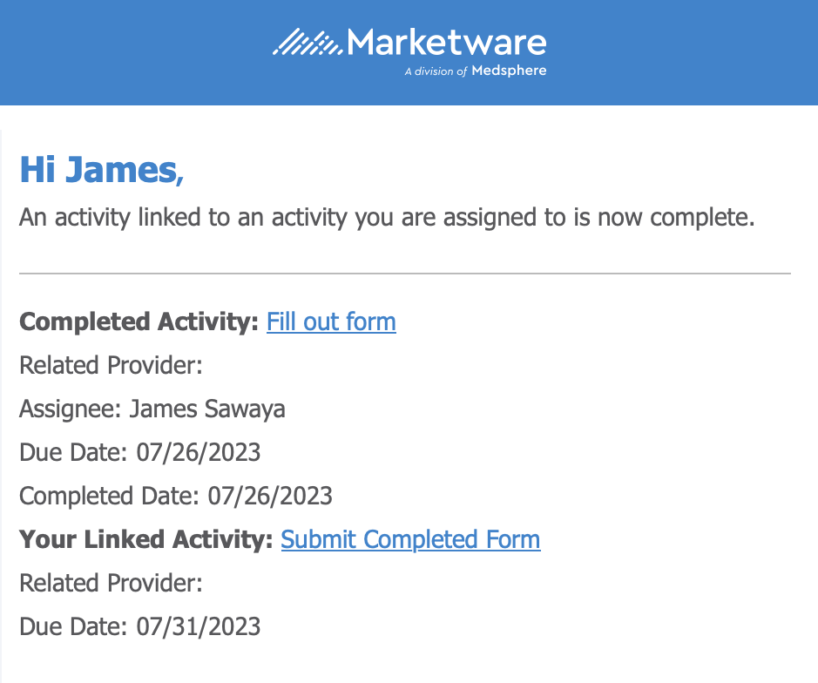The width and height of the screenshot is (818, 683).
Task: Open the Submit Completed Form link
Action: pos(410,539)
